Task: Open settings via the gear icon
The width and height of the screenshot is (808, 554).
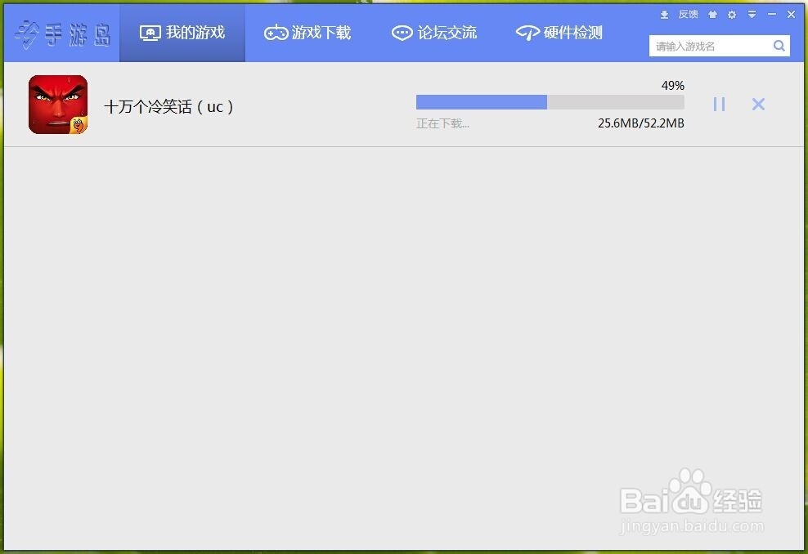Action: pyautogui.click(x=731, y=14)
